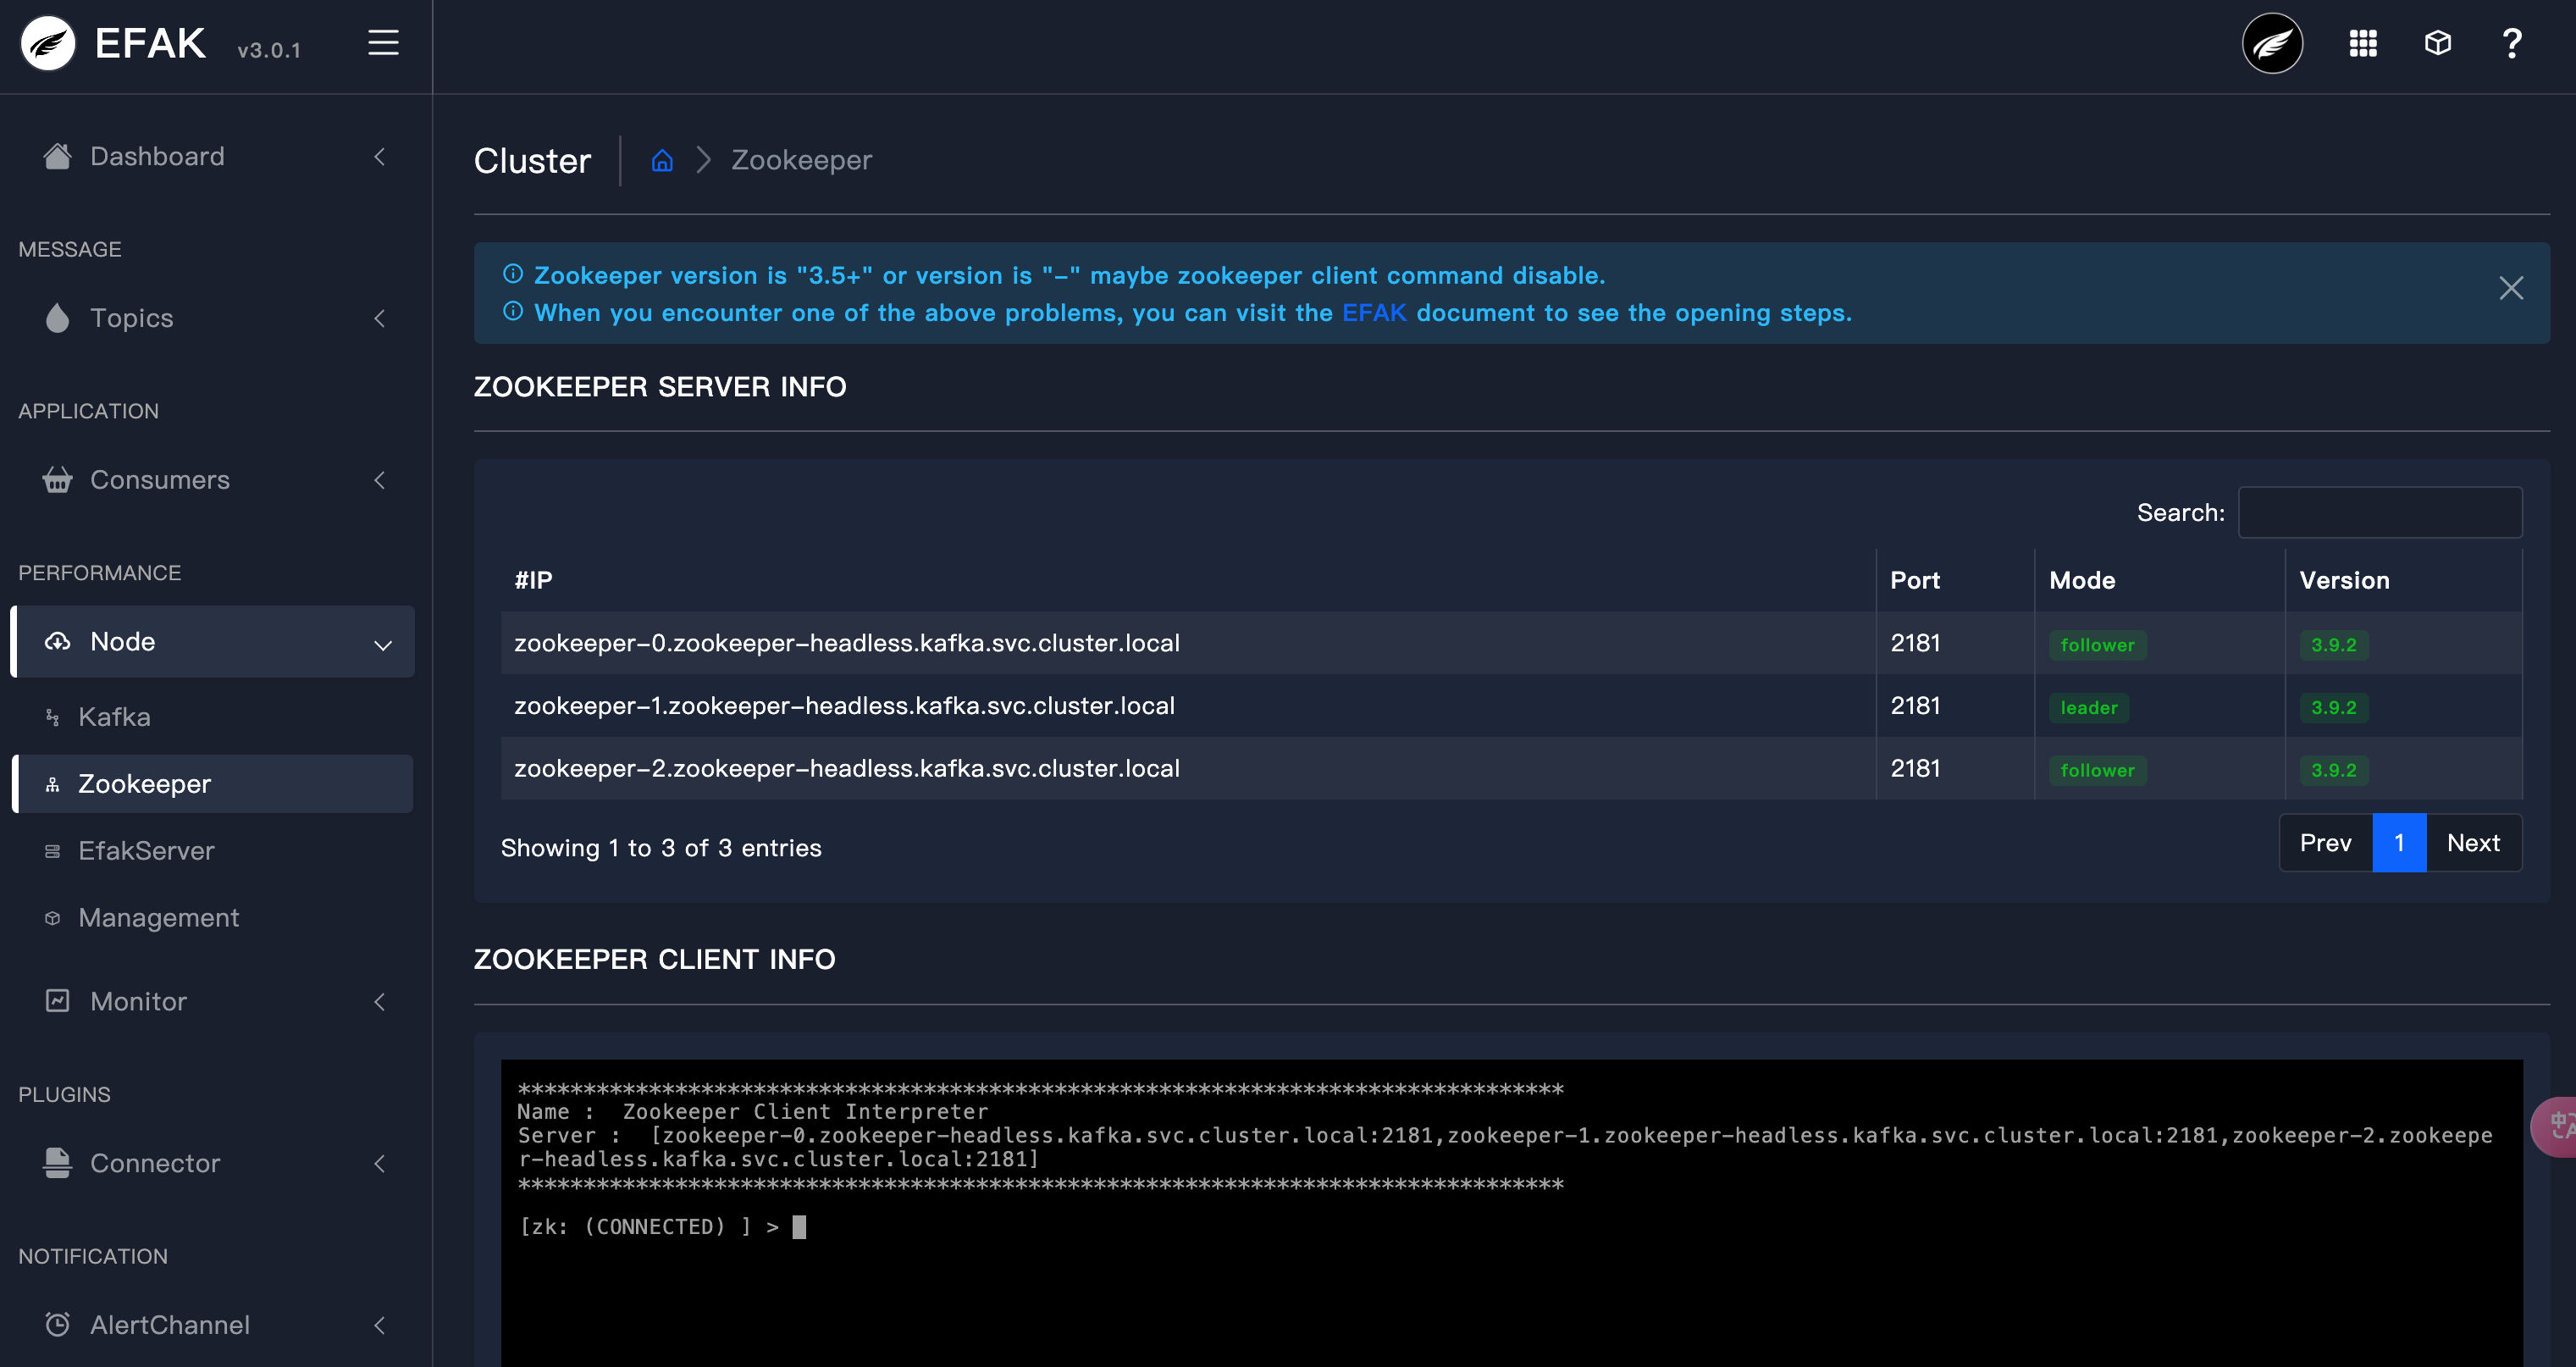Expand the Topics menu chevron
This screenshot has height=1367, width=2576.
pyautogui.click(x=380, y=319)
